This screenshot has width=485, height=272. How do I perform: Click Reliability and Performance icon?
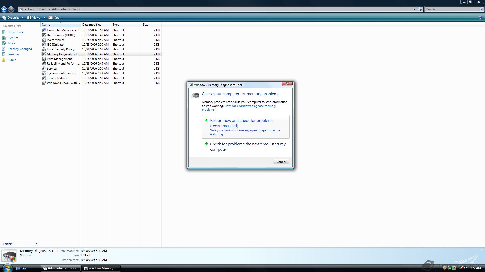point(44,63)
